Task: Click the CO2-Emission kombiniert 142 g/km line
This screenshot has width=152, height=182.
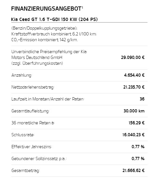Action: click(44, 40)
